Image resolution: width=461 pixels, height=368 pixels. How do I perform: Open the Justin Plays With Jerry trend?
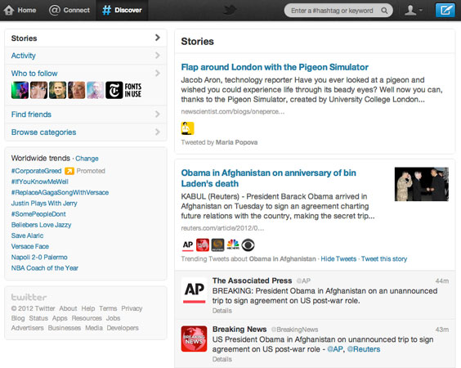(x=44, y=204)
